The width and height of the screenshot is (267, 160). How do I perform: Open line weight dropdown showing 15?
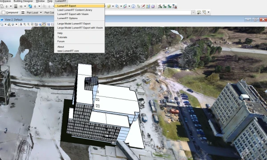25,7
